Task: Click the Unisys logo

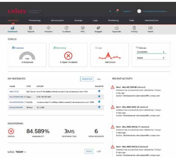Action: pos(17,11)
